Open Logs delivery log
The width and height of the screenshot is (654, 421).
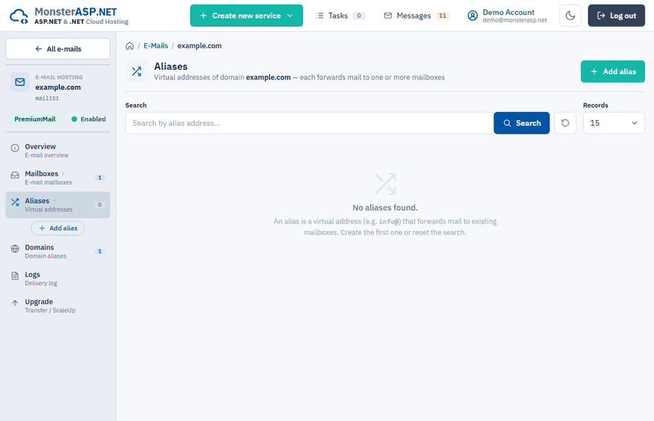[58, 278]
